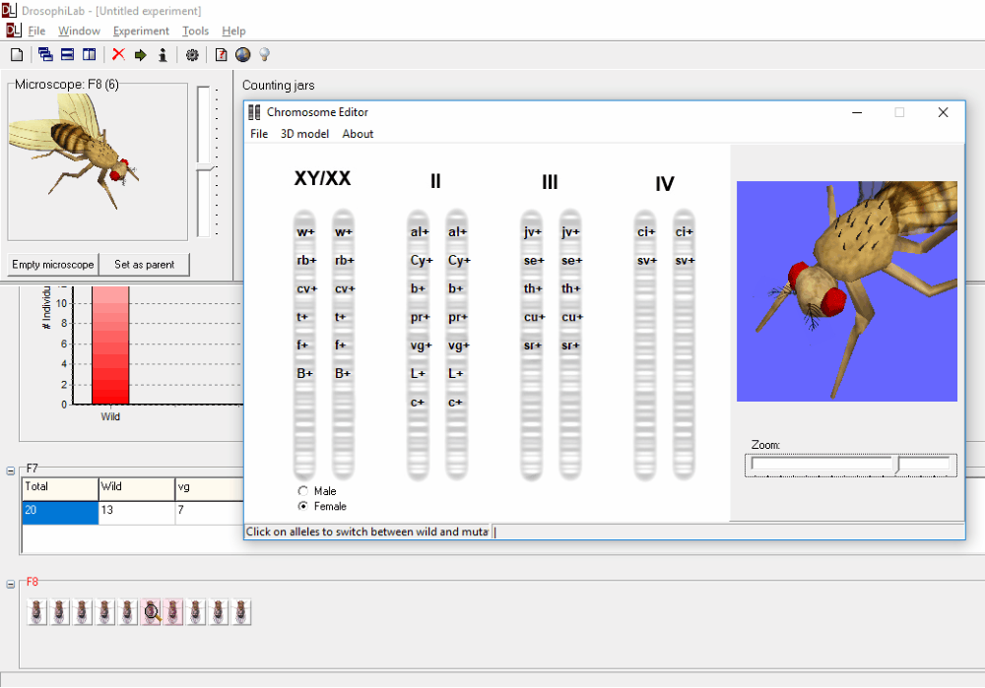The height and width of the screenshot is (688, 985).
Task: Select the last fly in the F8 row
Action: tap(241, 612)
